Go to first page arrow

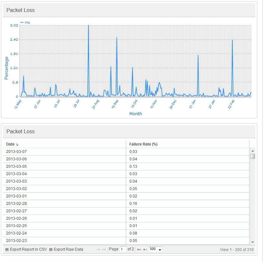(98, 249)
